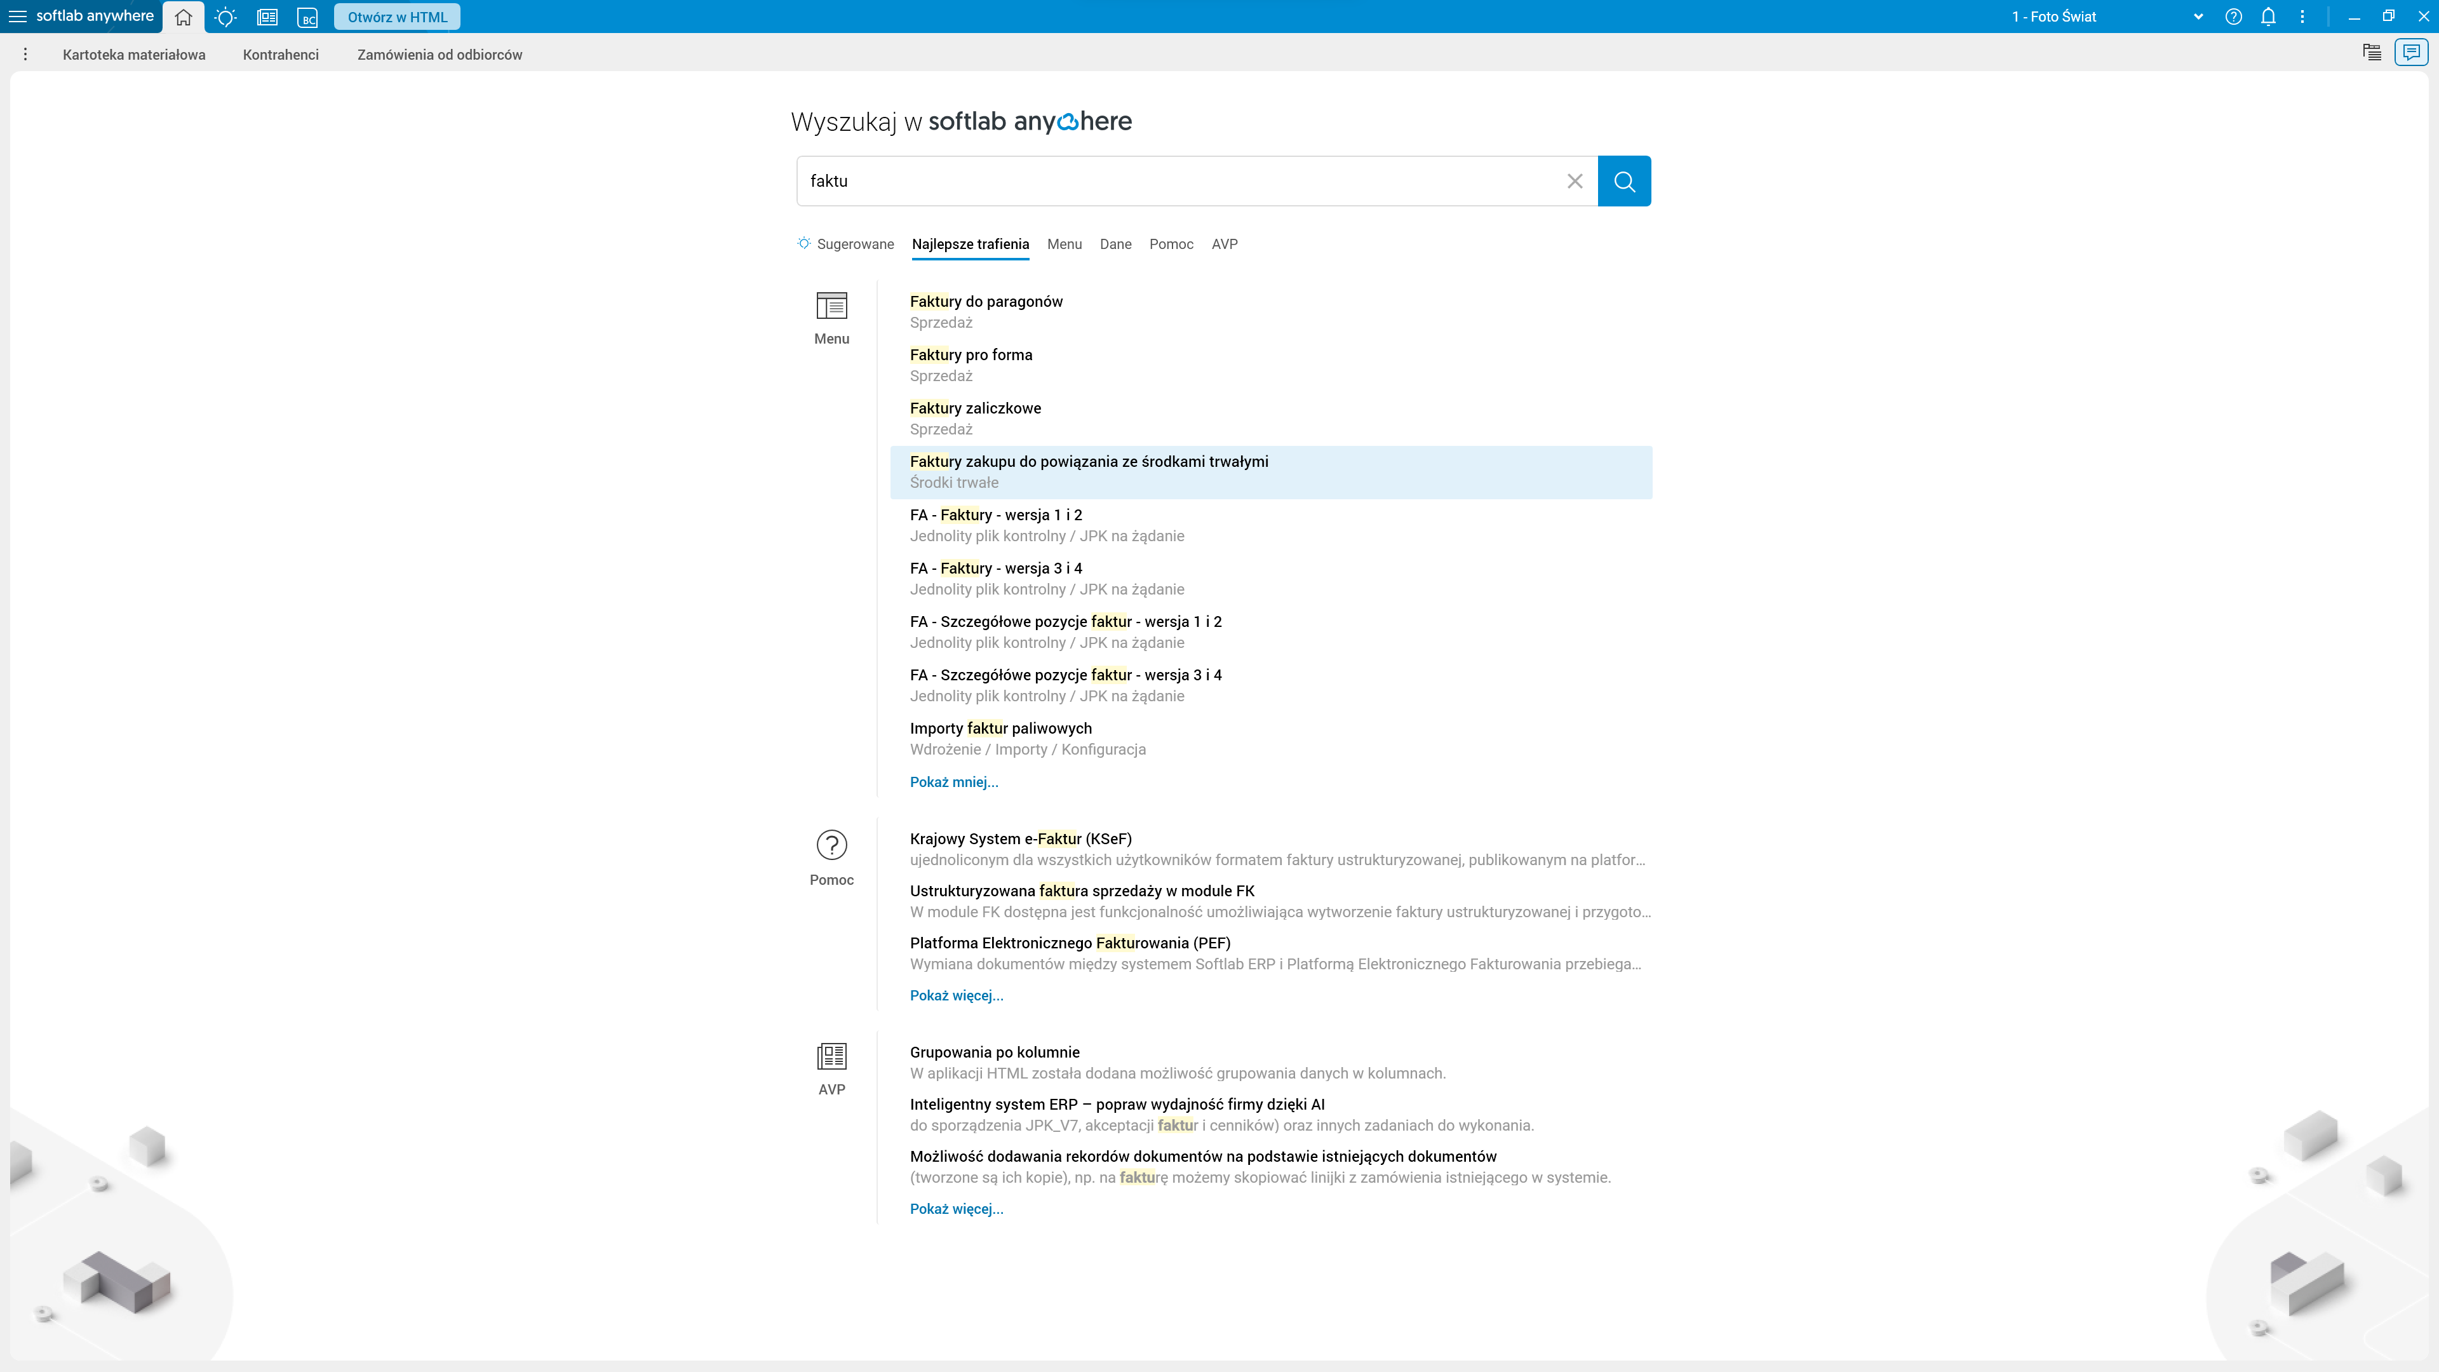Expand Pomoc results with Pokaż więcej
The width and height of the screenshot is (2439, 1372).
(957, 995)
